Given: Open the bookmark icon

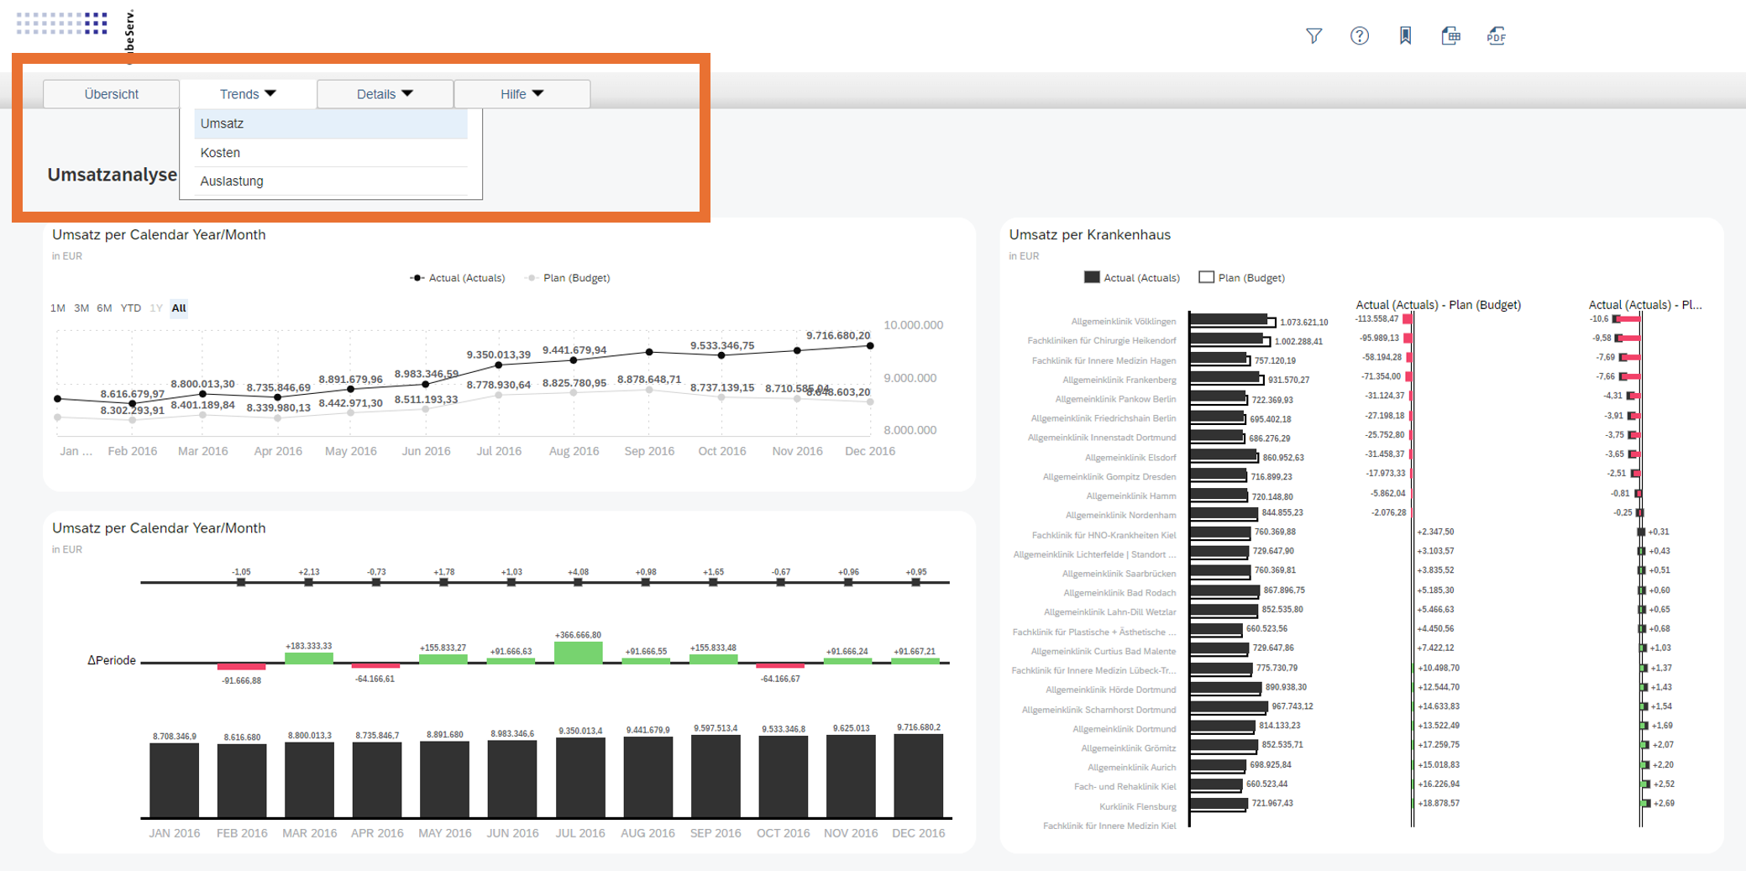Looking at the screenshot, I should pyautogui.click(x=1405, y=36).
